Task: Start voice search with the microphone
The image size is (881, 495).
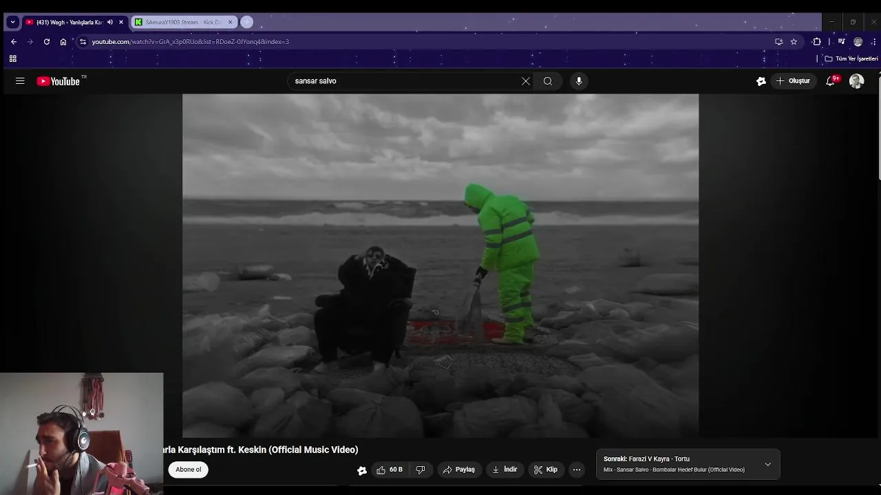Action: tap(579, 81)
